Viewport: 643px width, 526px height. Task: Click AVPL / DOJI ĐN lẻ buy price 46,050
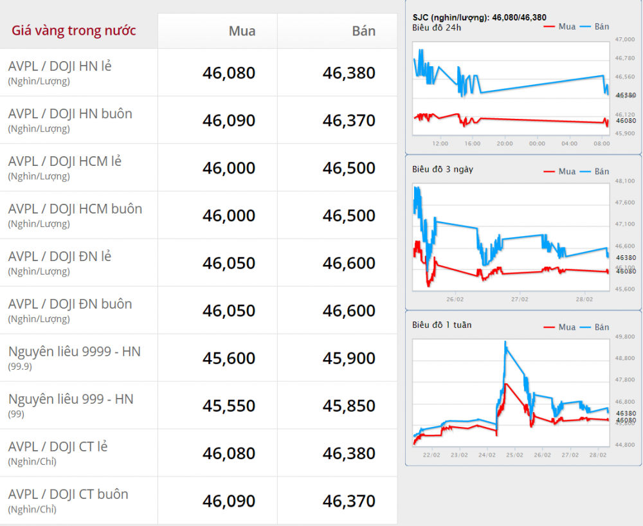coord(229,263)
